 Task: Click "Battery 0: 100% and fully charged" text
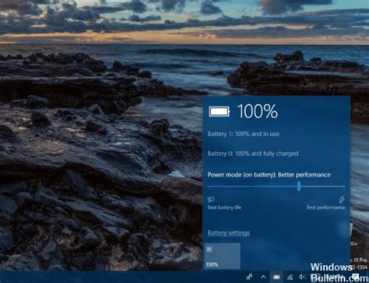click(253, 154)
